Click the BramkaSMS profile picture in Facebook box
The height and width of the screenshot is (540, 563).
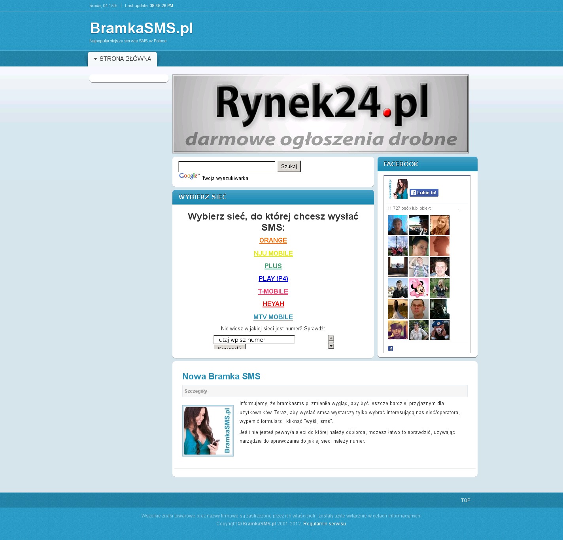pyautogui.click(x=398, y=189)
